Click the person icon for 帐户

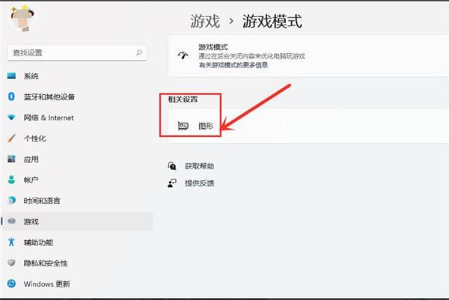tap(11, 180)
